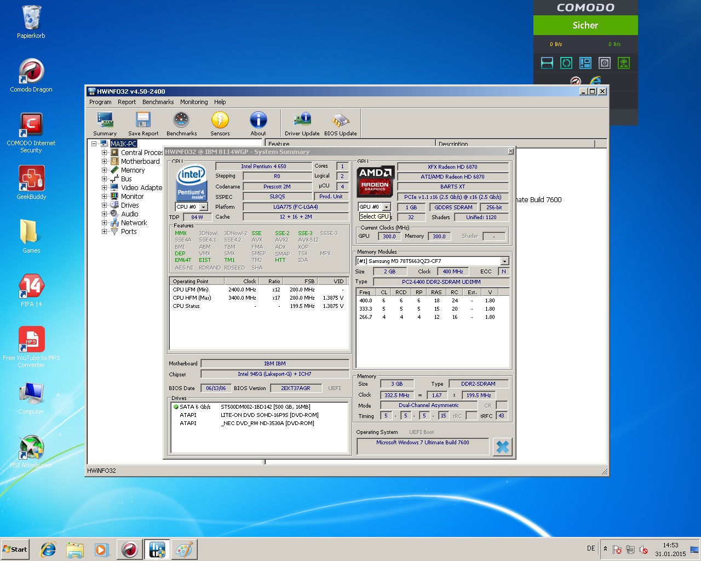This screenshot has width=701, height=561.
Task: Open the Sensors monitoring icon
Action: (x=220, y=124)
